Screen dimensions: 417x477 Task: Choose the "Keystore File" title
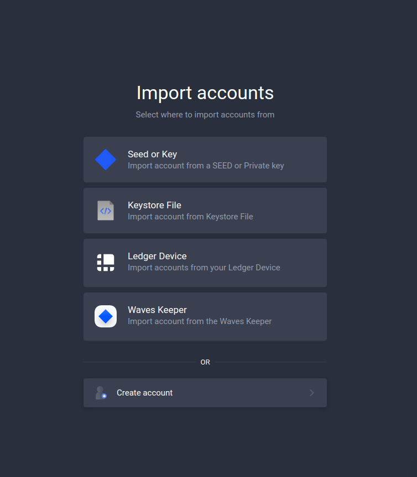pyautogui.click(x=154, y=206)
